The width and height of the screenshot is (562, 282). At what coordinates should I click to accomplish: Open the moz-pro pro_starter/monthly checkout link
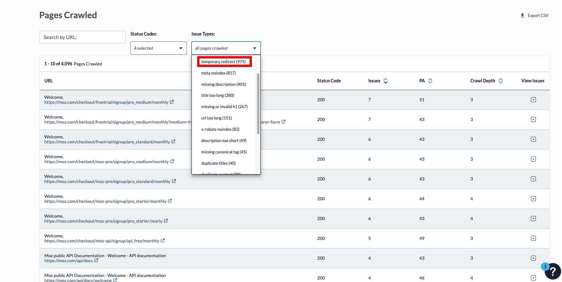tap(105, 201)
